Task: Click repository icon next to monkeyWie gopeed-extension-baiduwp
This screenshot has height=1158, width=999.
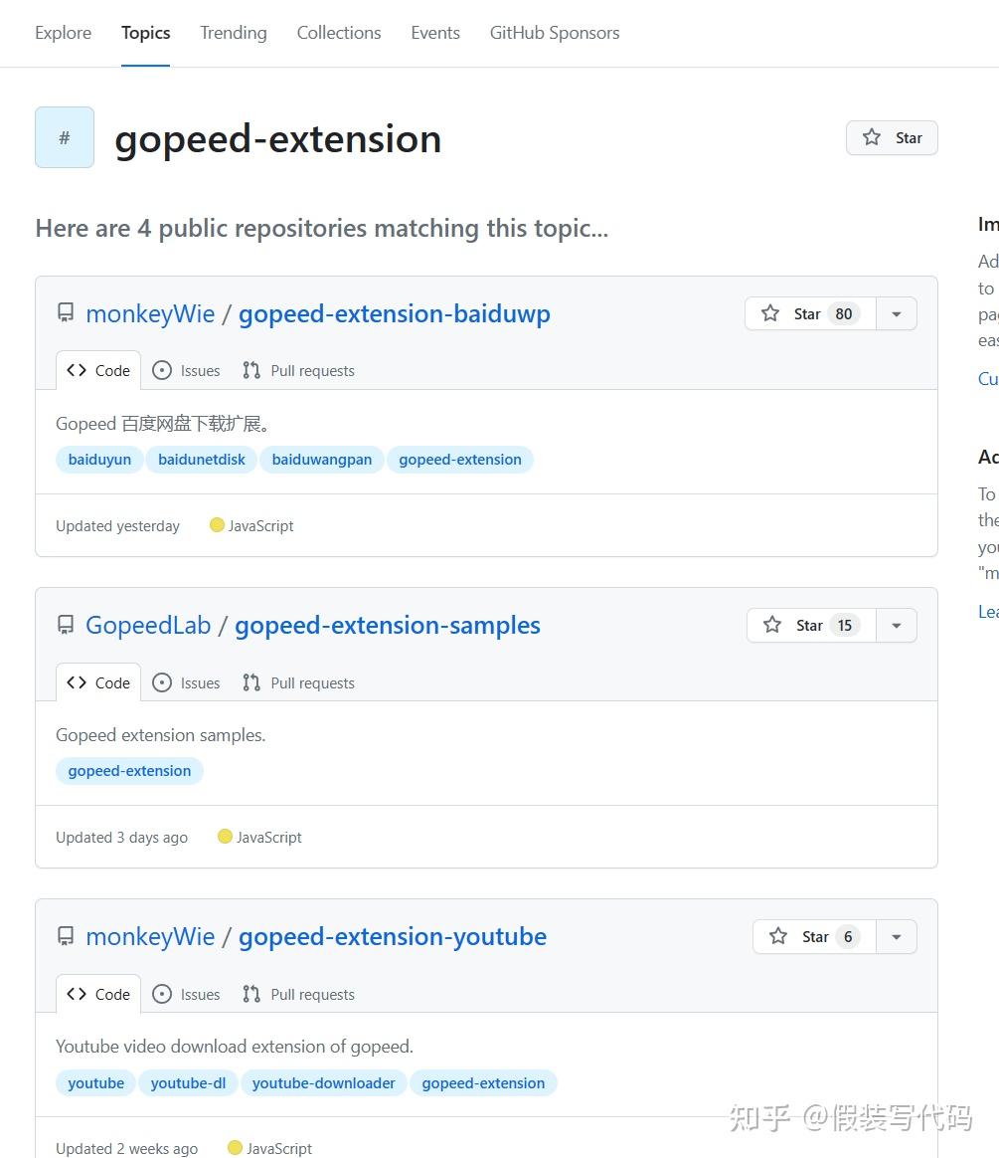Action: click(x=66, y=313)
